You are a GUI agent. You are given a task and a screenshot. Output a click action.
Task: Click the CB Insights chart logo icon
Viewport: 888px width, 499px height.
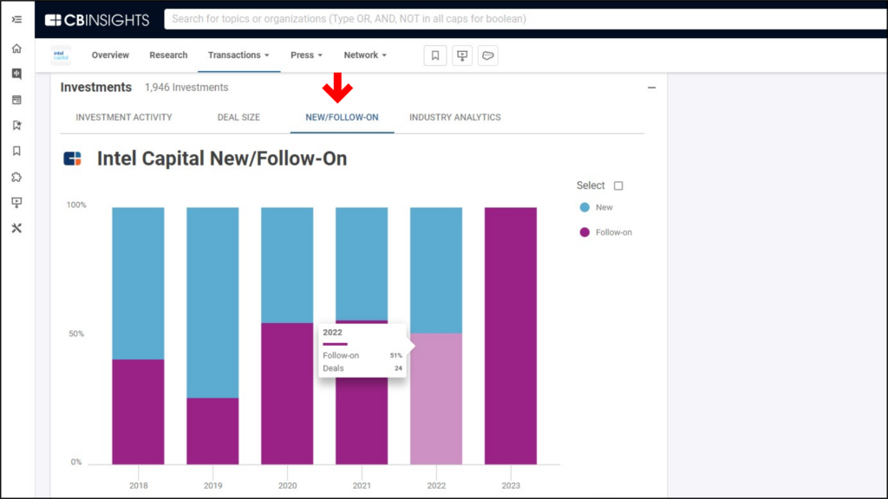pos(72,159)
